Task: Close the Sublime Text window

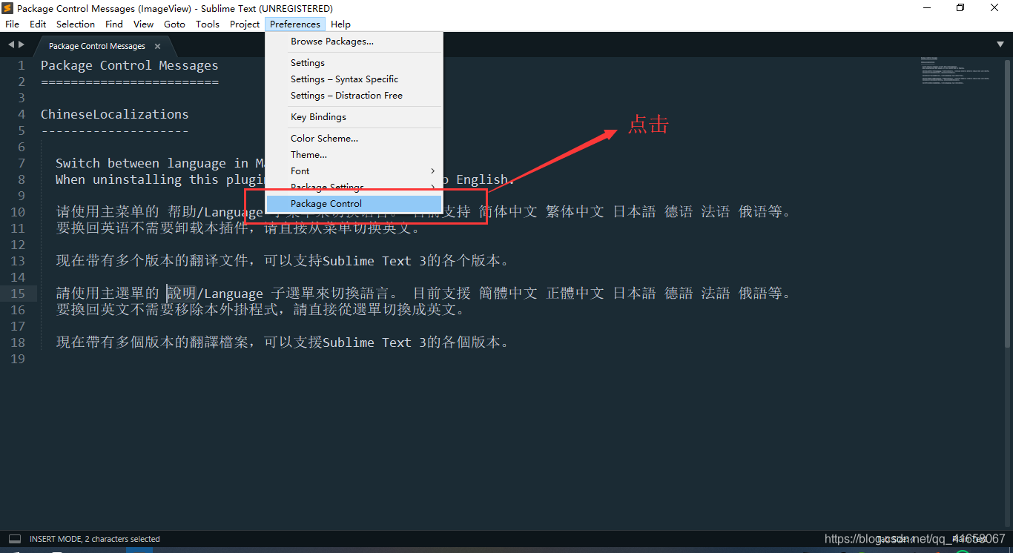Action: (995, 8)
